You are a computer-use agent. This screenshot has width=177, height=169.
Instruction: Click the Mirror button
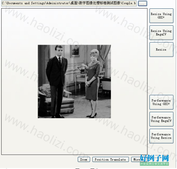point(139,160)
